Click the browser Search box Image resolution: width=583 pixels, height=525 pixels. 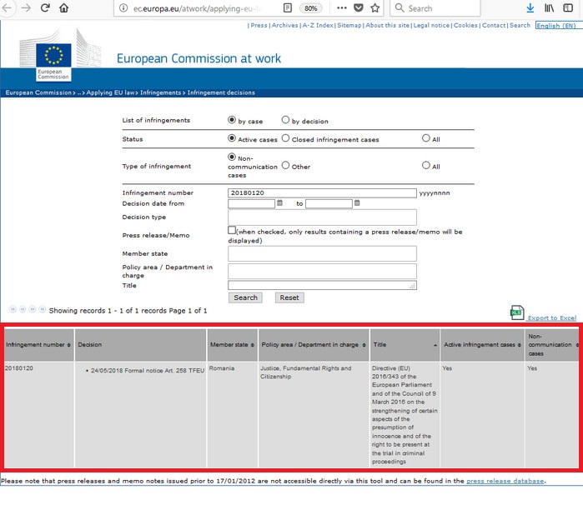pos(435,8)
